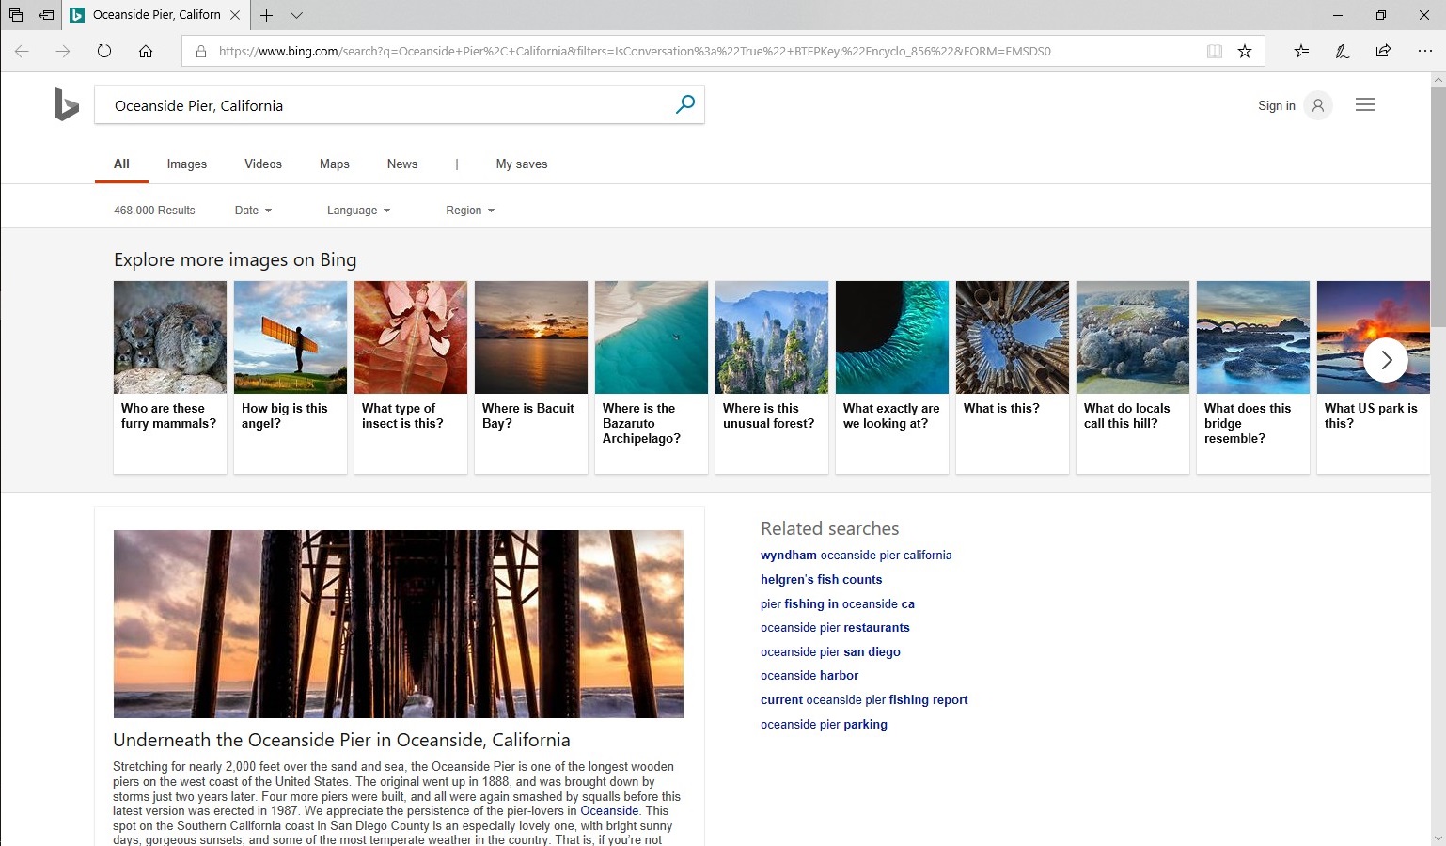
Task: Open 'What type of insect is this?' card
Action: [x=411, y=377]
